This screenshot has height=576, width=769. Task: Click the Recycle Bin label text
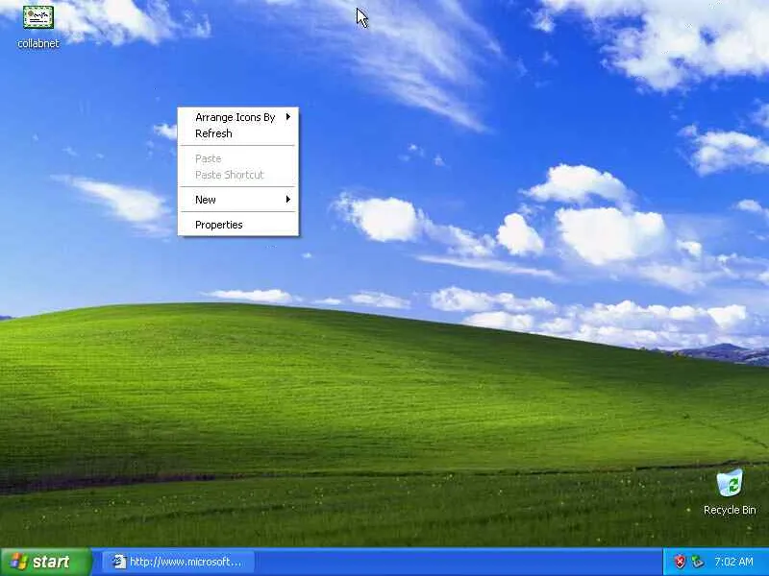click(730, 510)
